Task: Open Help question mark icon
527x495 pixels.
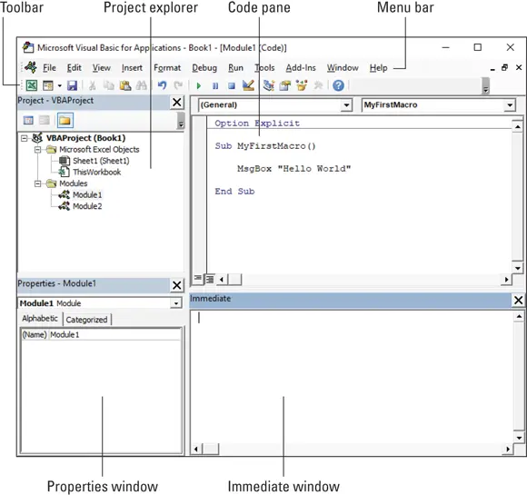Action: coord(338,85)
